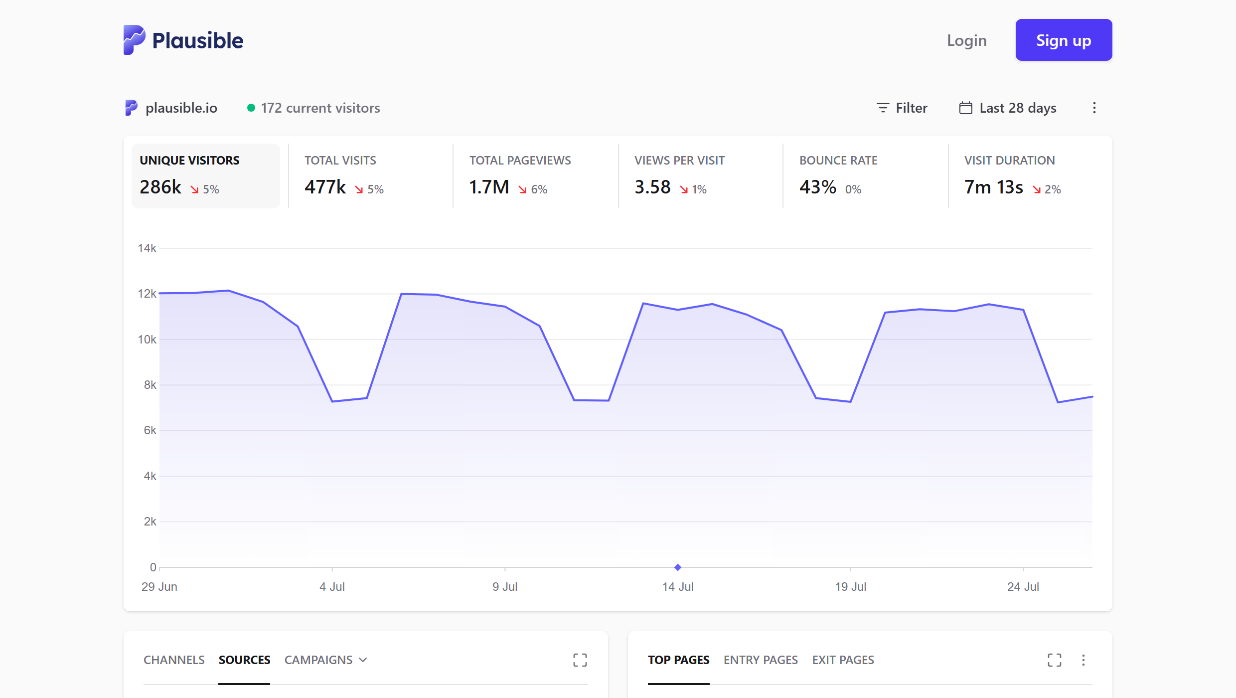
Task: Show the Total Pageviews metric graph
Action: point(535,175)
